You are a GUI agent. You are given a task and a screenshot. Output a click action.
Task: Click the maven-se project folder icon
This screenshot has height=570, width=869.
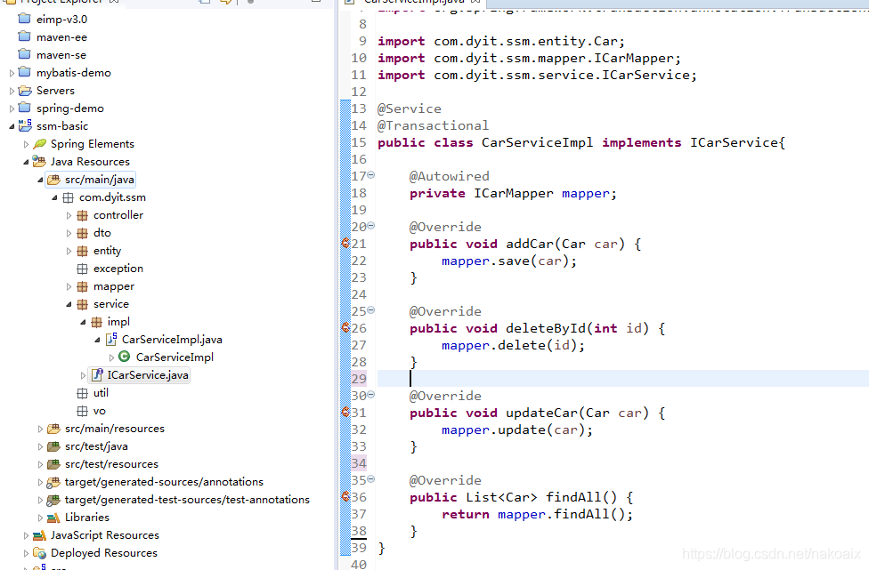tap(24, 54)
